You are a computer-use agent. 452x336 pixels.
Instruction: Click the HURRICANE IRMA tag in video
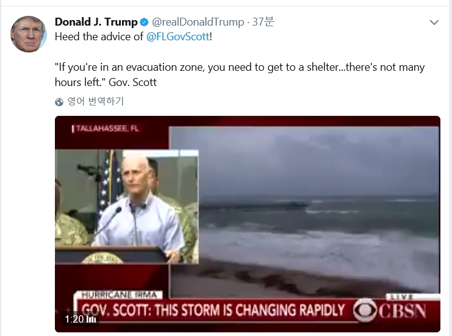pos(119,295)
